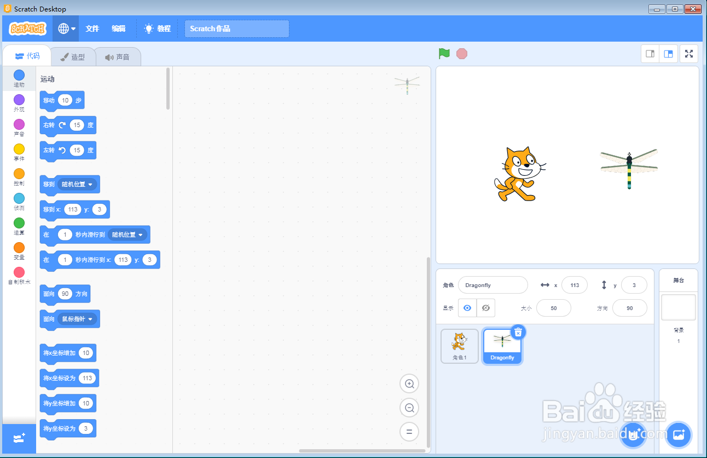Click the 将x坐标设为 113 block
Viewport: 707px width, 458px height.
click(69, 379)
